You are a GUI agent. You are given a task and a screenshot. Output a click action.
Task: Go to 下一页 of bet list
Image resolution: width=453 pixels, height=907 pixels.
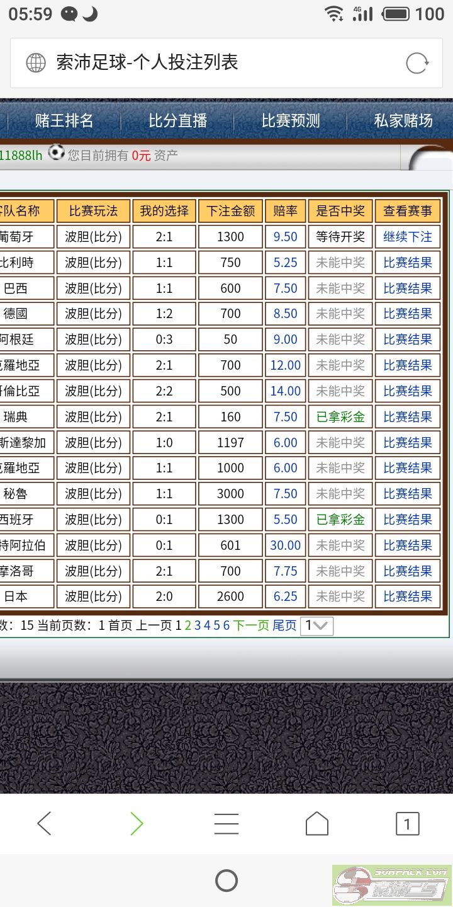[251, 625]
